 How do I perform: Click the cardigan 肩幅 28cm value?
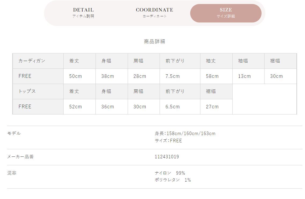pos(140,76)
